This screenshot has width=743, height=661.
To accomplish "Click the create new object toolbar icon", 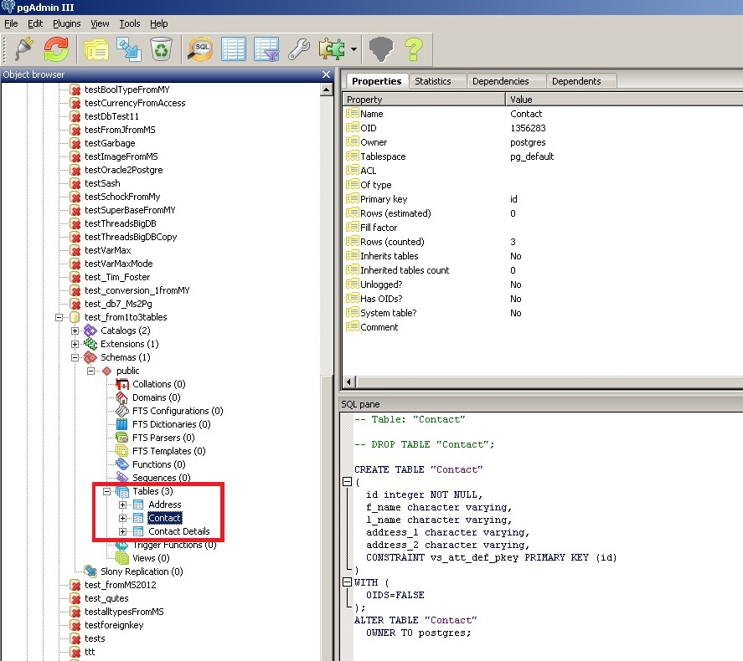I will coord(129,49).
